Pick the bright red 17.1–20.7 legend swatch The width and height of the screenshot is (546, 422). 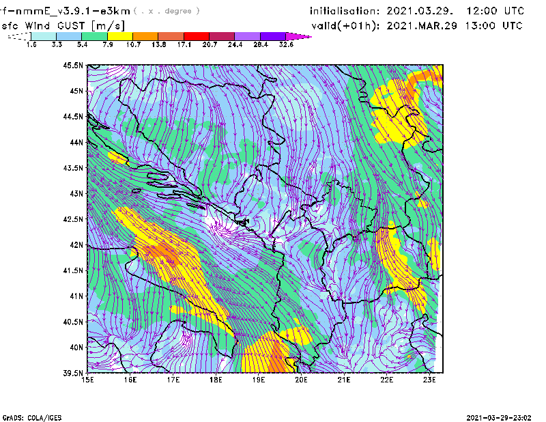[197, 36]
